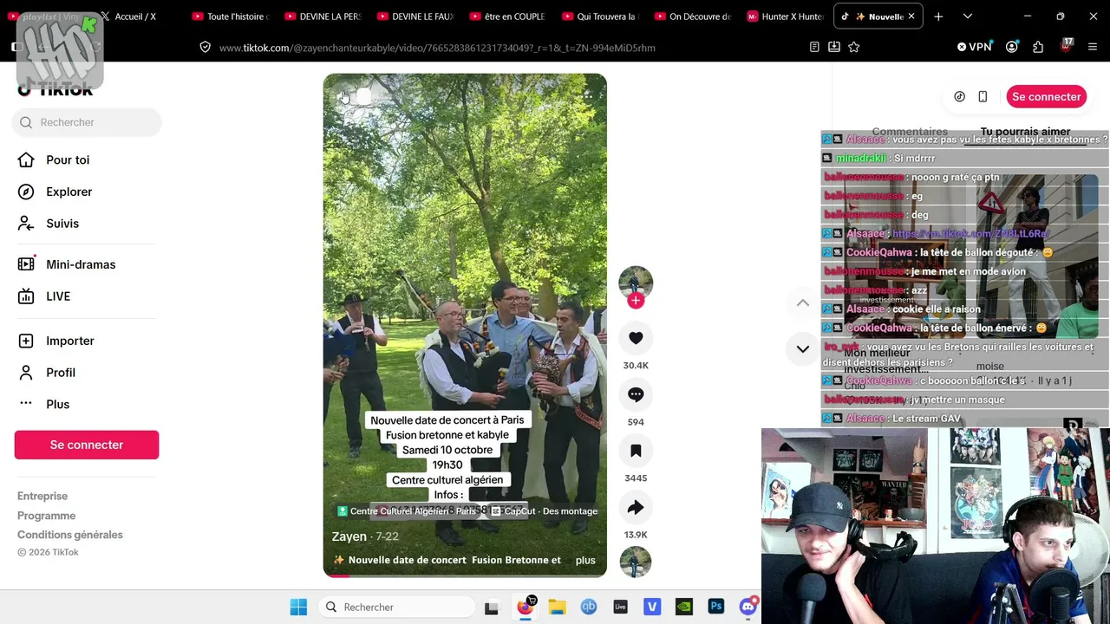Like the video with the heart icon
This screenshot has height=624, width=1110.
tap(636, 338)
